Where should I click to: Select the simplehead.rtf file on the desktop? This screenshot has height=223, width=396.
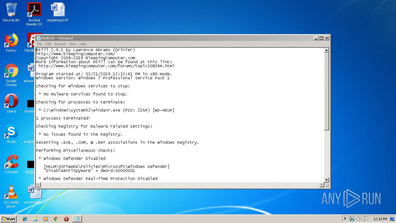58,13
